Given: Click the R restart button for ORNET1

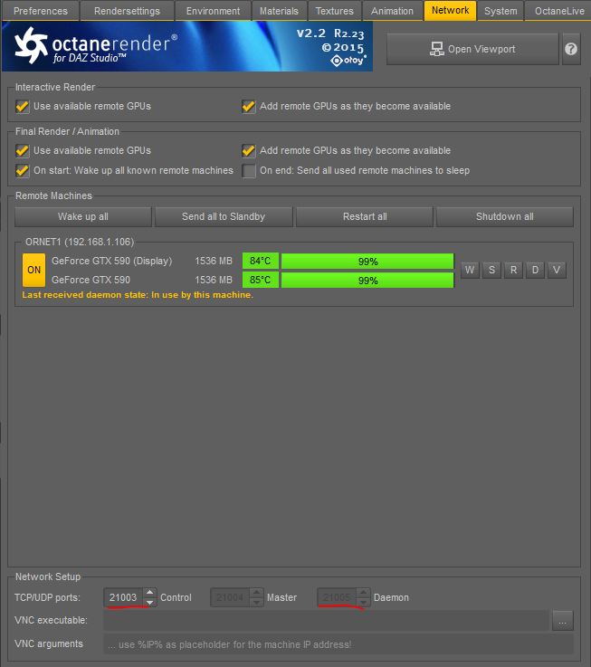Looking at the screenshot, I should (x=513, y=270).
